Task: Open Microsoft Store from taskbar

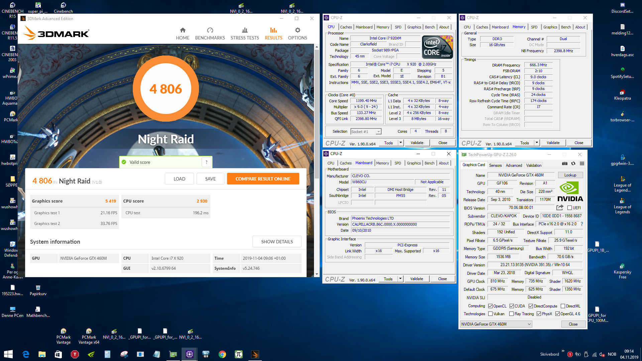Action: [x=58, y=354]
